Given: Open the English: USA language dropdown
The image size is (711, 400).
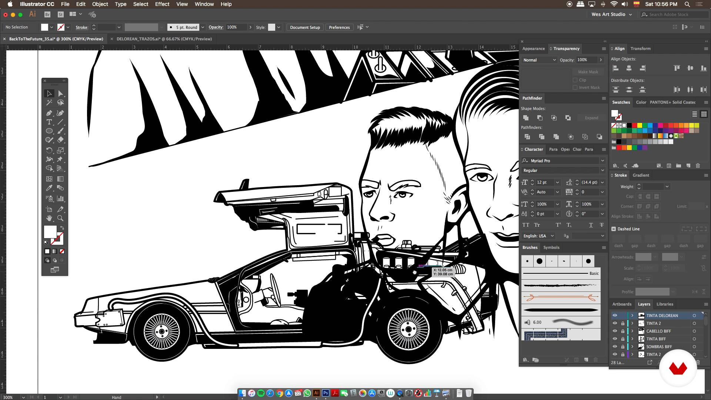Looking at the screenshot, I should coord(538,236).
